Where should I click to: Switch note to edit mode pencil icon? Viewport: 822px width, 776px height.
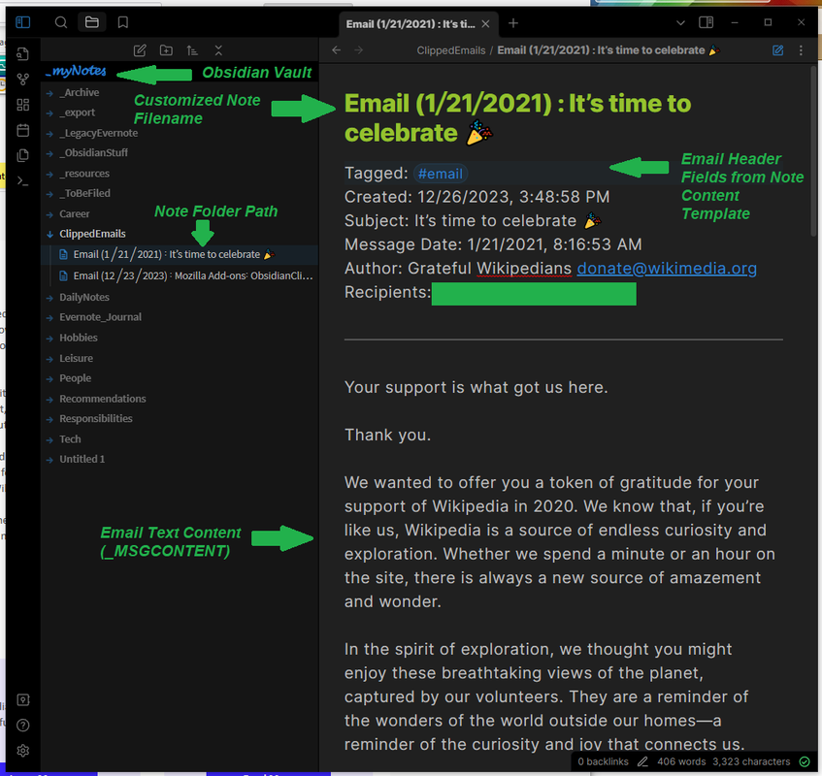[x=778, y=50]
